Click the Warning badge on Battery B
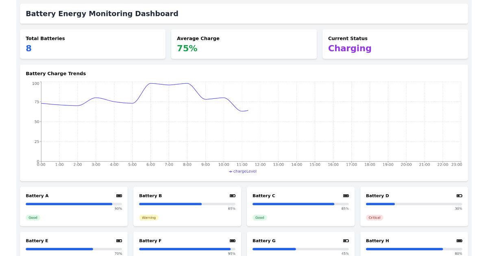This screenshot has width=488, height=256. click(x=149, y=217)
